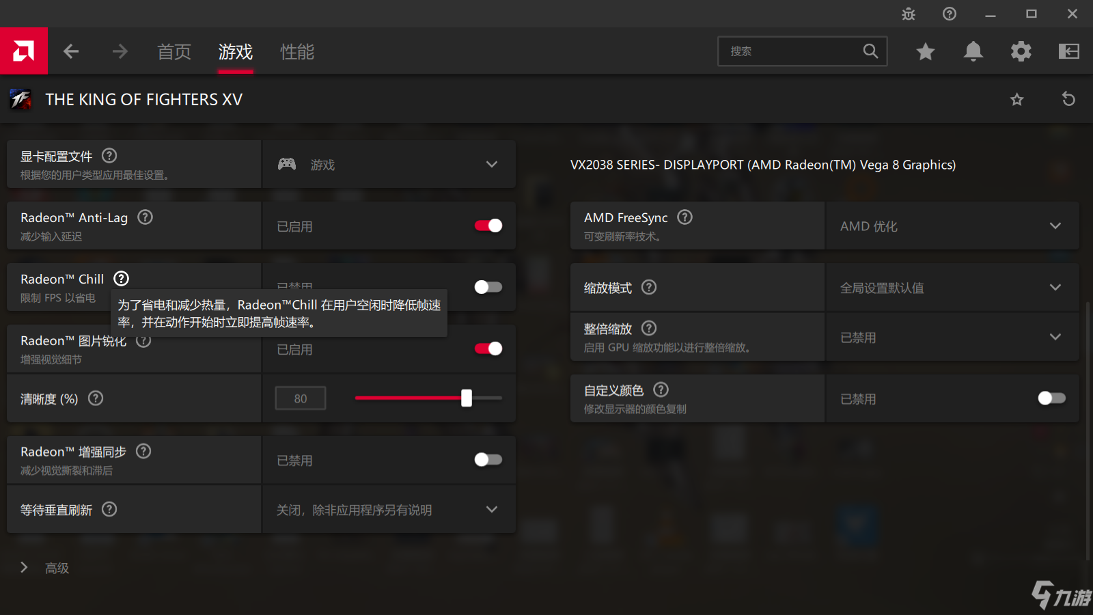Click the search magnifier icon
Viewport: 1093px width, 615px height.
[870, 51]
